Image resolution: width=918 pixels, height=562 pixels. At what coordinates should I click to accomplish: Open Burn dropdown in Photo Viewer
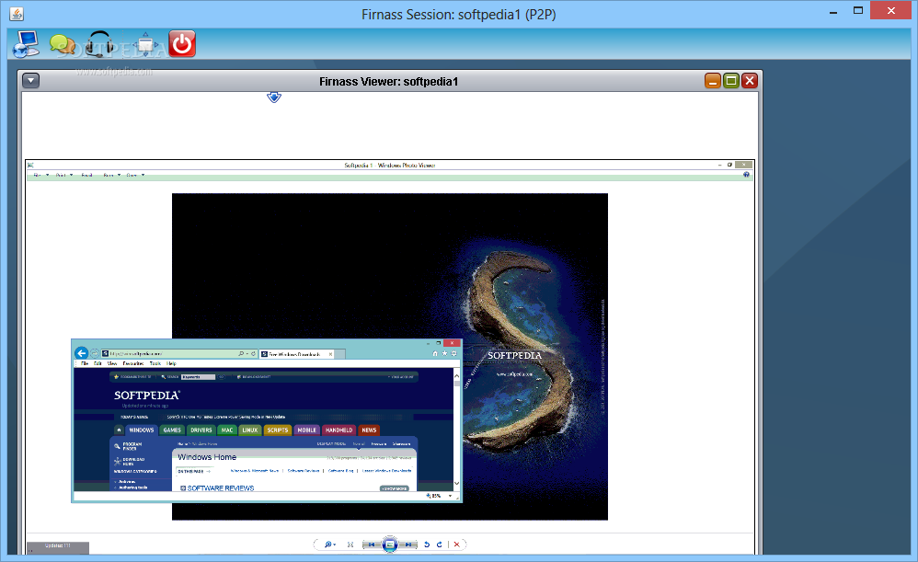(x=111, y=175)
